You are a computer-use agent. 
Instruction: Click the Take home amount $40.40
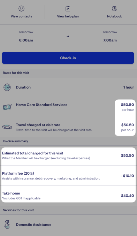pyautogui.click(x=128, y=196)
